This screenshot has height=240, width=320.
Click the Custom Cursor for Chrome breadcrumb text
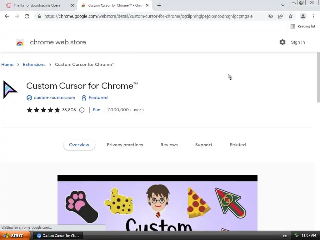pyautogui.click(x=84, y=64)
